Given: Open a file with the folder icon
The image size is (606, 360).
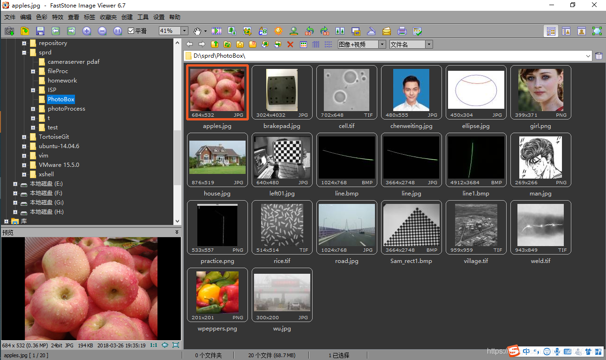Looking at the screenshot, I should point(25,31).
